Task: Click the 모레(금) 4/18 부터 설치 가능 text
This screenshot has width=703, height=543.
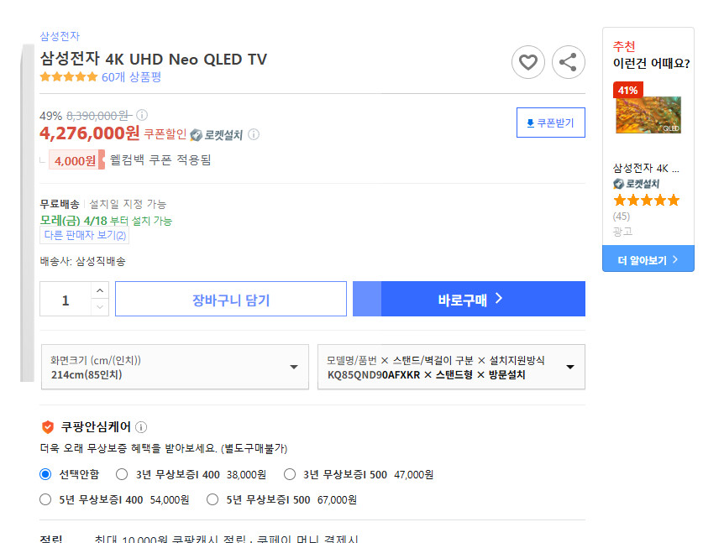Action: [107, 221]
